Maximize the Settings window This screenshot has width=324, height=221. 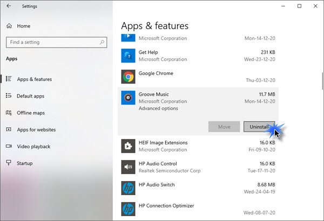[299, 6]
